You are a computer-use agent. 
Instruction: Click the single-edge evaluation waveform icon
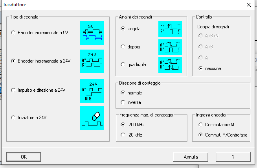(x=170, y=29)
